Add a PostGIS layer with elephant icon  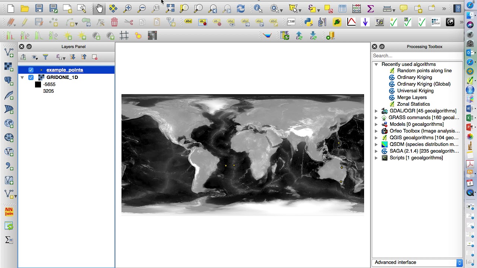(9, 81)
